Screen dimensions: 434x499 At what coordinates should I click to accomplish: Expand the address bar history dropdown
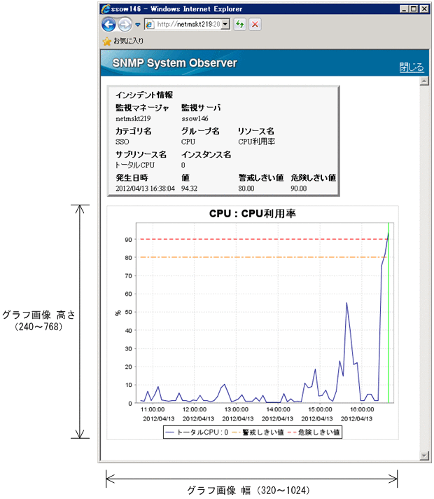(x=225, y=25)
